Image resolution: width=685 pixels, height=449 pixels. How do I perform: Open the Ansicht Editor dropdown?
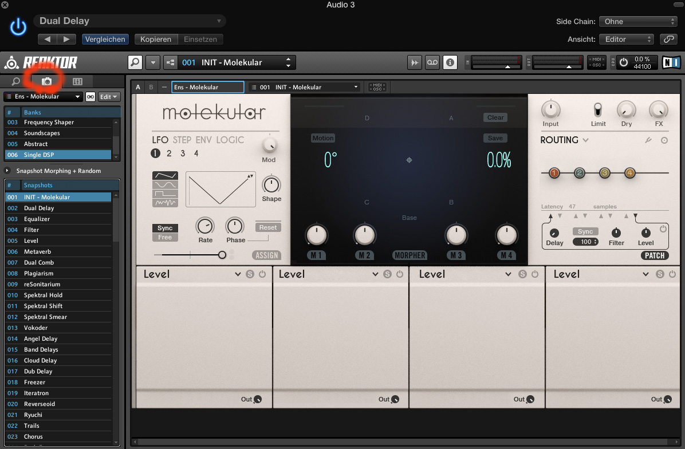626,40
